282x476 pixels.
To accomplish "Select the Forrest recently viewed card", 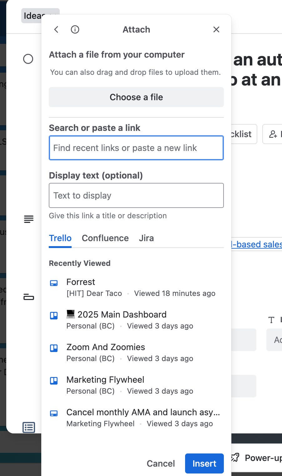I will pyautogui.click(x=136, y=287).
